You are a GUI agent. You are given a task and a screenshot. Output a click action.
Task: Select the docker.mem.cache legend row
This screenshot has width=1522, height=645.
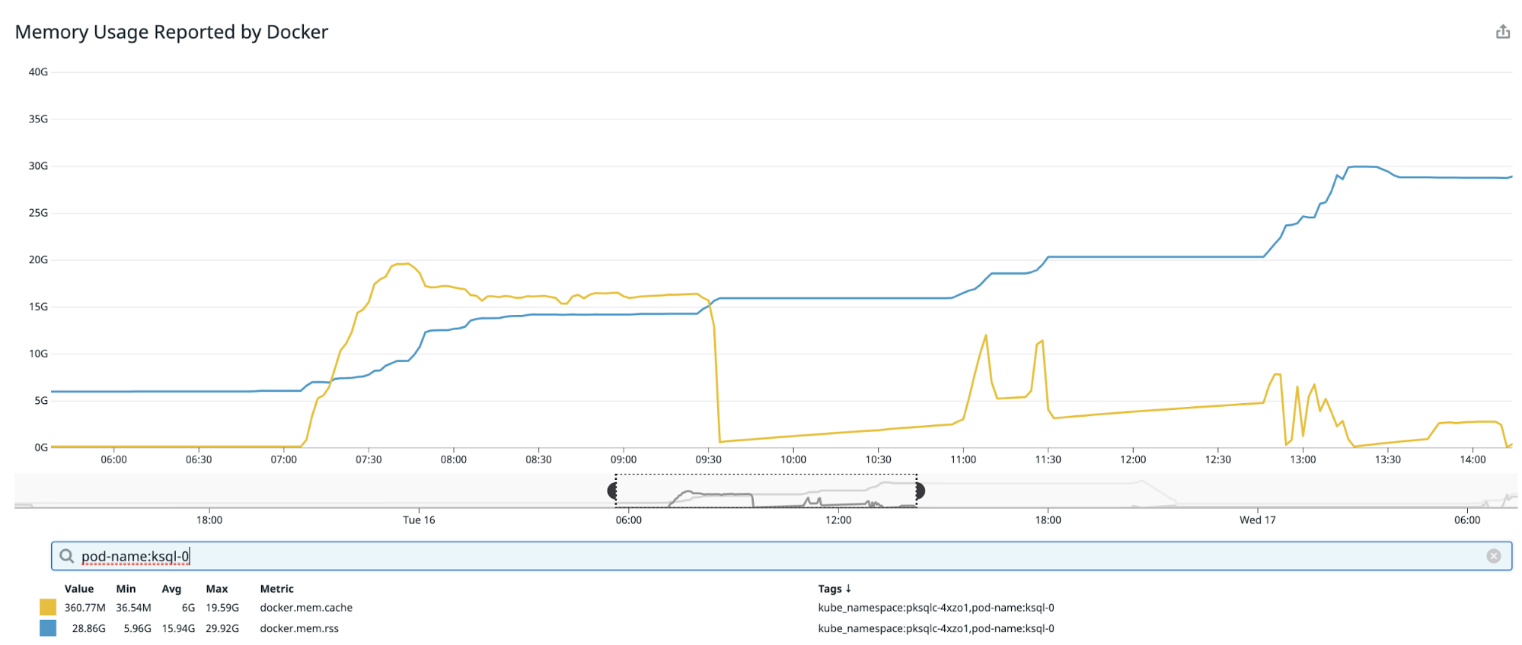(306, 608)
